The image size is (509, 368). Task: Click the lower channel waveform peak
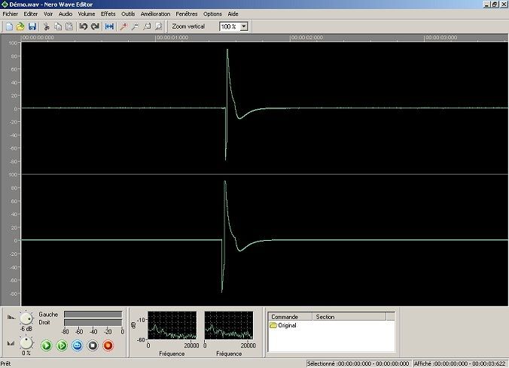(x=224, y=182)
